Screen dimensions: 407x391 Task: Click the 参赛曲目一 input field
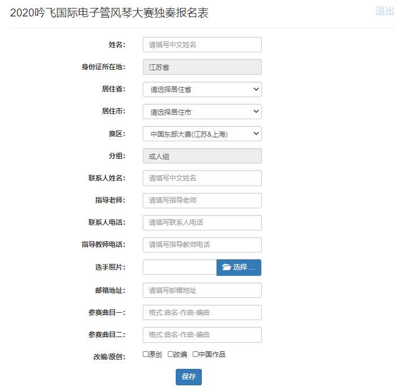202,313
